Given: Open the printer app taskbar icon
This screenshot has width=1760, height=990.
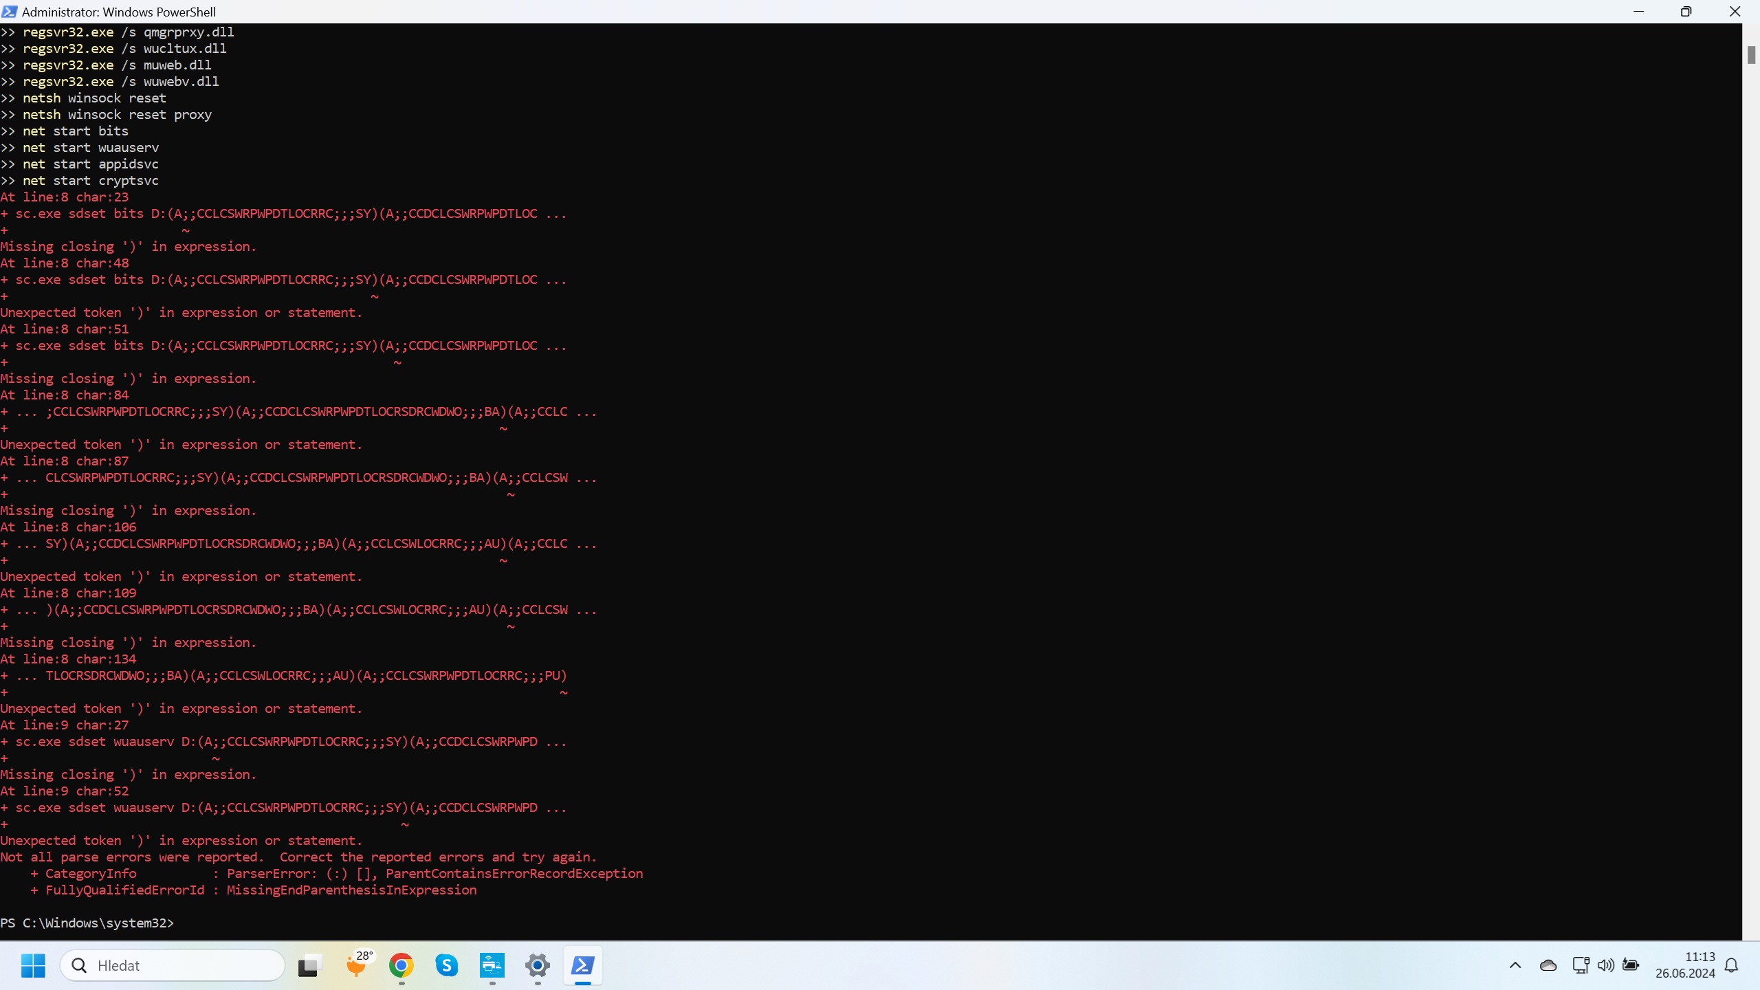Looking at the screenshot, I should coord(492,965).
